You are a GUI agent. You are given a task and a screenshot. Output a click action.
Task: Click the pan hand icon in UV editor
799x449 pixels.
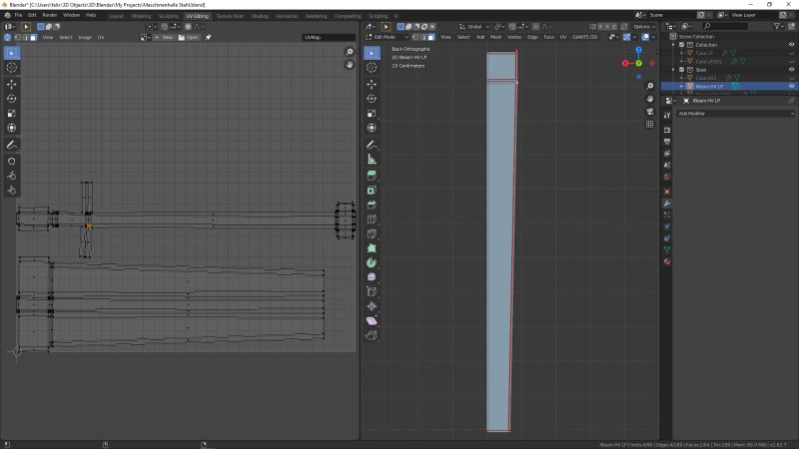coord(349,65)
